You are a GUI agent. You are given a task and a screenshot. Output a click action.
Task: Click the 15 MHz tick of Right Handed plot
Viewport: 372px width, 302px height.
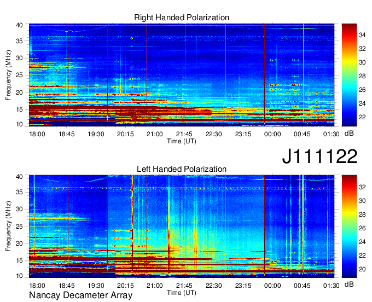pyautogui.click(x=19, y=109)
